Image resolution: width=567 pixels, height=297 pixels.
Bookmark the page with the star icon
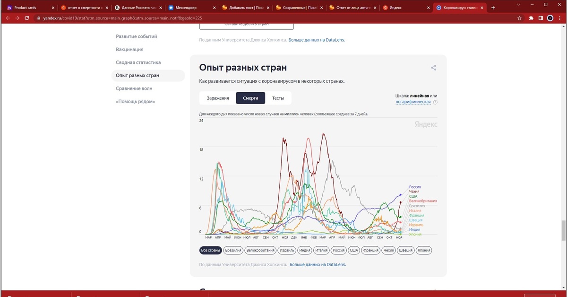click(519, 18)
